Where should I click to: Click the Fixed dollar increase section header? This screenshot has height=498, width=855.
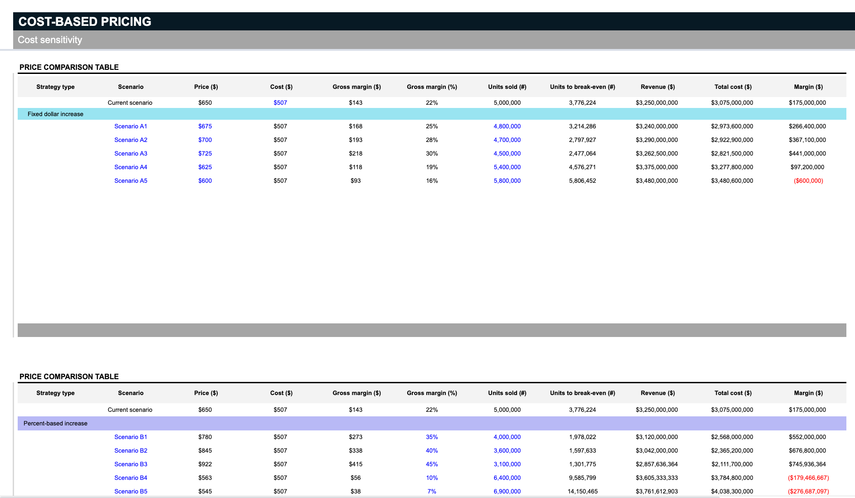point(55,114)
